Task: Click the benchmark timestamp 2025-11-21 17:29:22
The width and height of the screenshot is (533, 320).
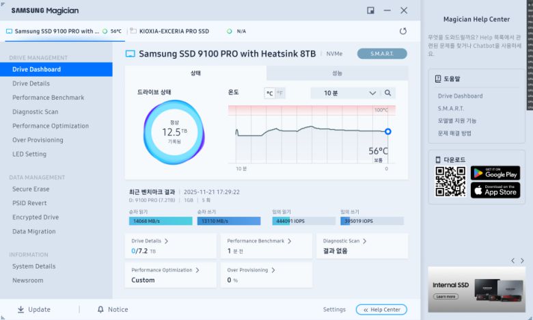Action: tap(211, 192)
